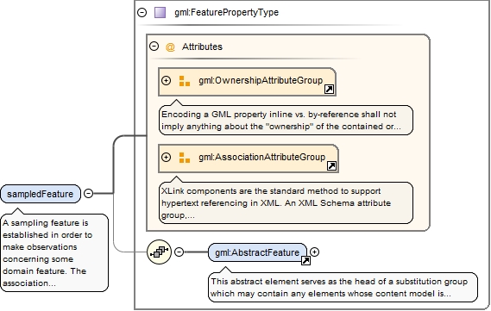Viewport: 491px width, 311px height.
Task: Click the OwnershipAttributeGroup group icon
Action: click(x=185, y=81)
